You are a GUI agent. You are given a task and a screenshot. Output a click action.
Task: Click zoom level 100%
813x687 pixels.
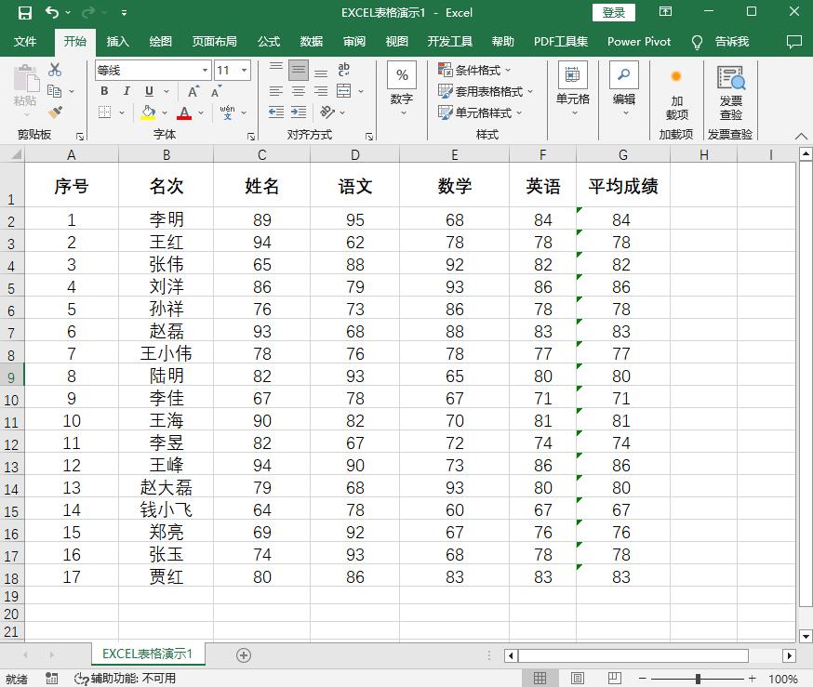[782, 679]
